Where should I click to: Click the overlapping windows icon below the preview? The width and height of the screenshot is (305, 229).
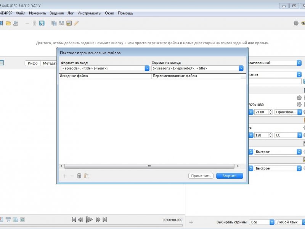pos(15,219)
